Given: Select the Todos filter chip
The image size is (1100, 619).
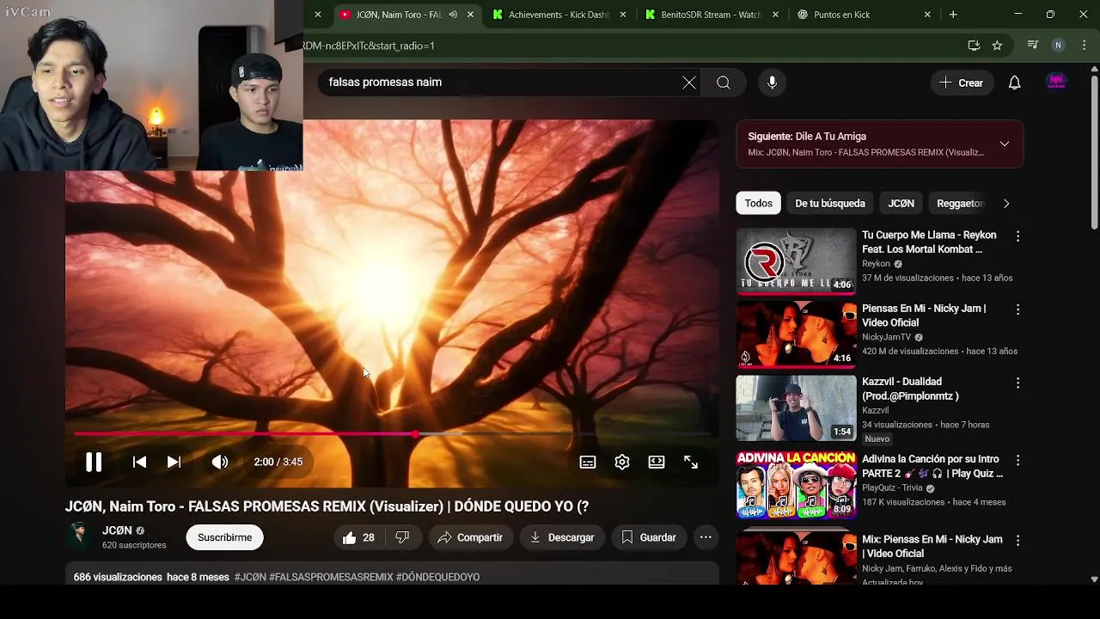Looking at the screenshot, I should point(758,203).
